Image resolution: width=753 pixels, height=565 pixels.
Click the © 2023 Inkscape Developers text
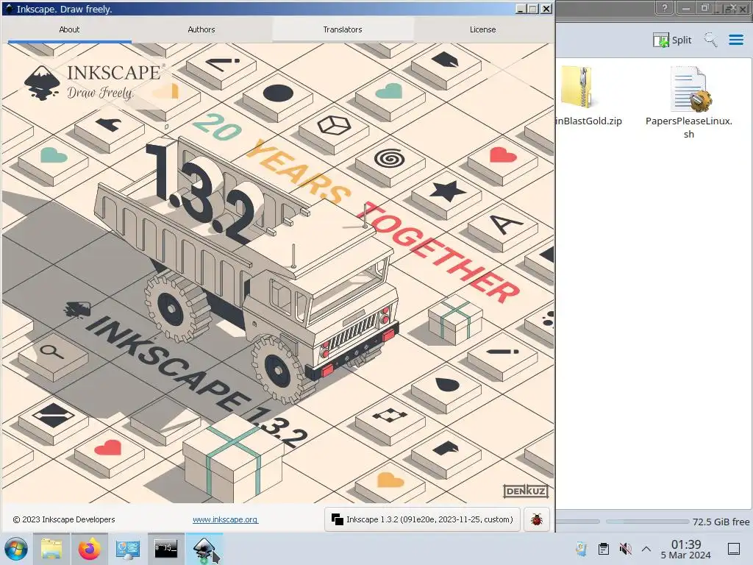(64, 519)
